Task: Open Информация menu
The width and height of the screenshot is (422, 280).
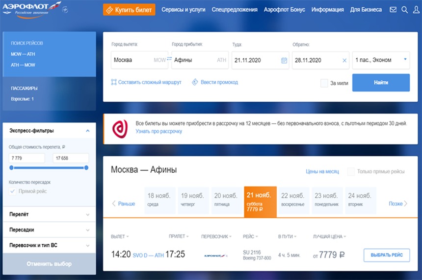Action: coord(327,10)
